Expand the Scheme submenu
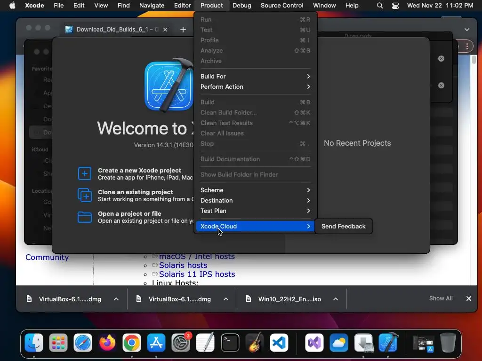Image resolution: width=482 pixels, height=361 pixels. 255,190
